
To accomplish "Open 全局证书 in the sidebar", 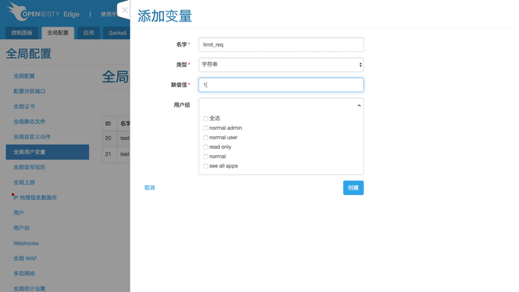I will [24, 106].
